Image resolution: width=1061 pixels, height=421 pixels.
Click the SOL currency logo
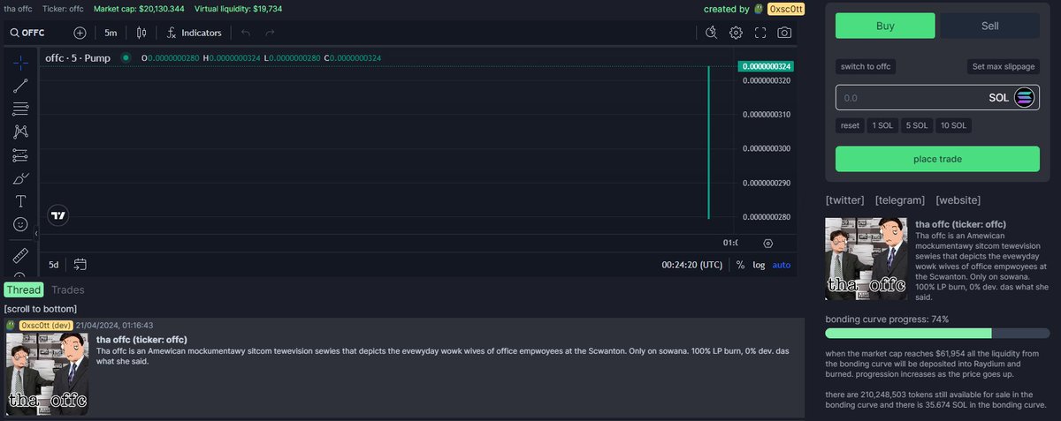[x=1025, y=98]
